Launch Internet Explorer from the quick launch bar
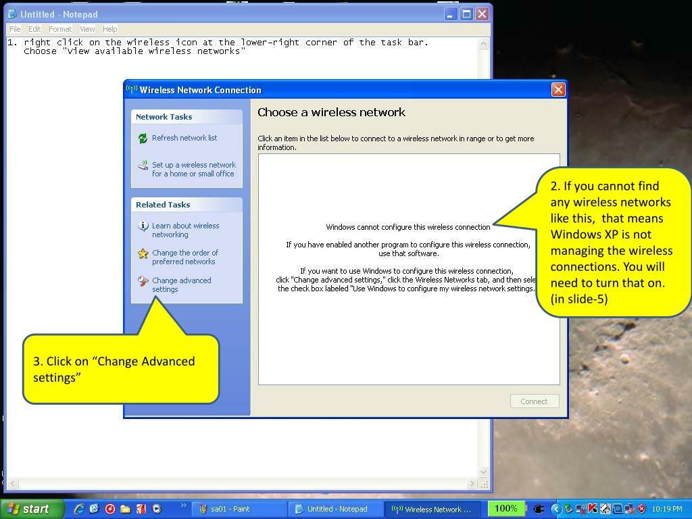Viewport: 692px width, 519px height. [x=79, y=509]
